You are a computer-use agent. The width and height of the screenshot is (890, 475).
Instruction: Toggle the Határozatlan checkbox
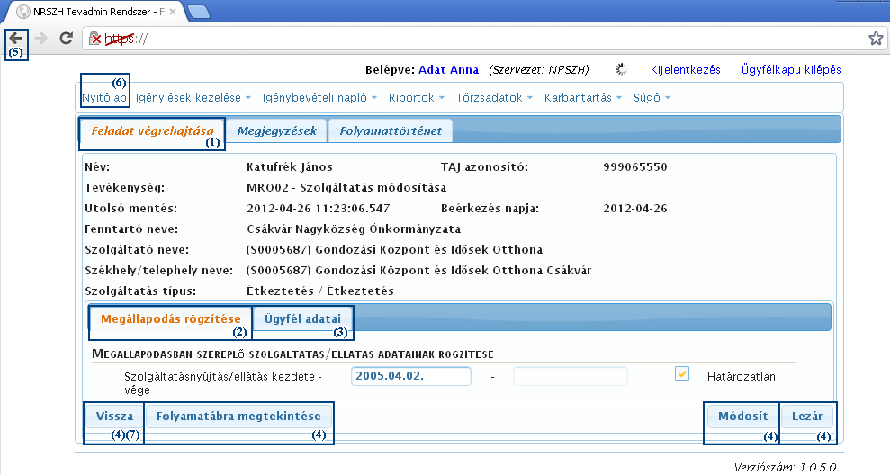click(682, 374)
